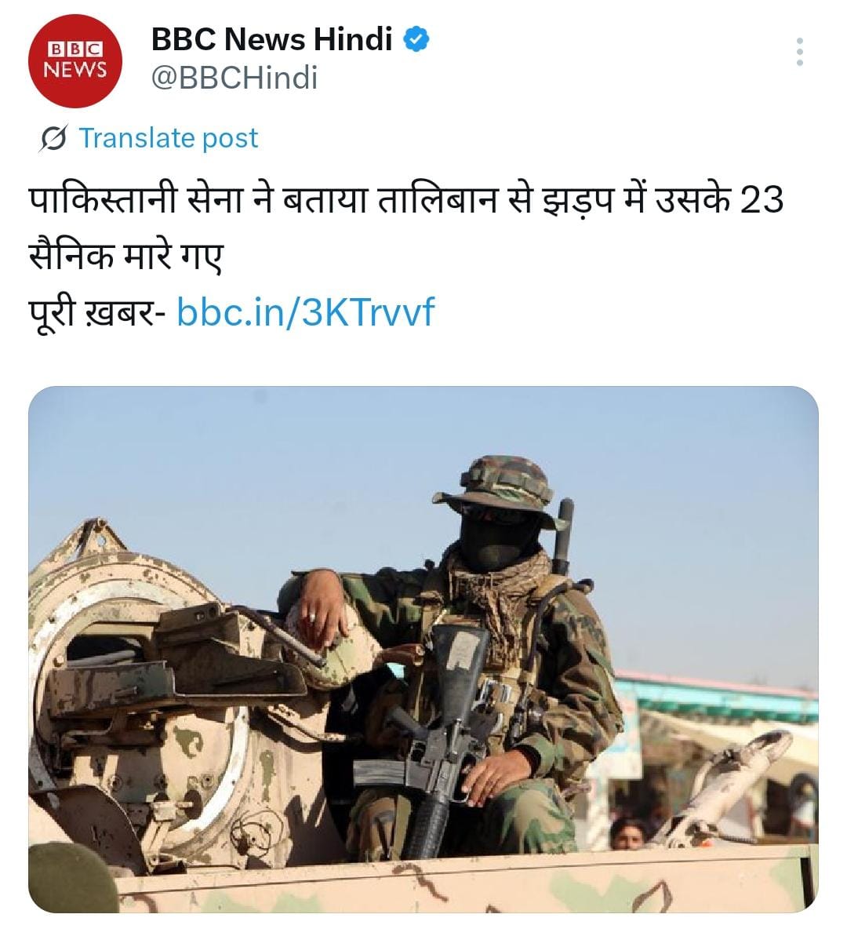Click the number 23 in the tweet text
The width and height of the screenshot is (847, 936).
[761, 200]
